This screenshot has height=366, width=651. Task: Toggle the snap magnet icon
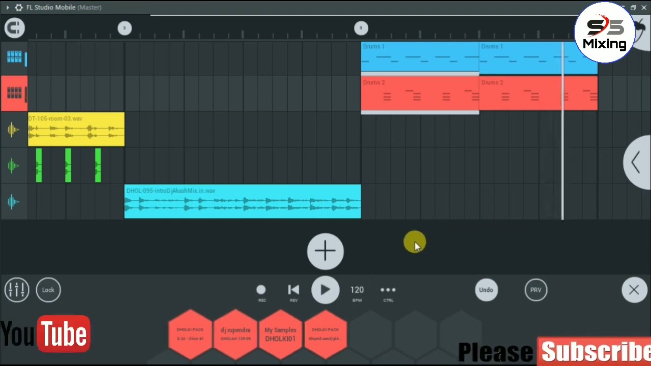14,27
